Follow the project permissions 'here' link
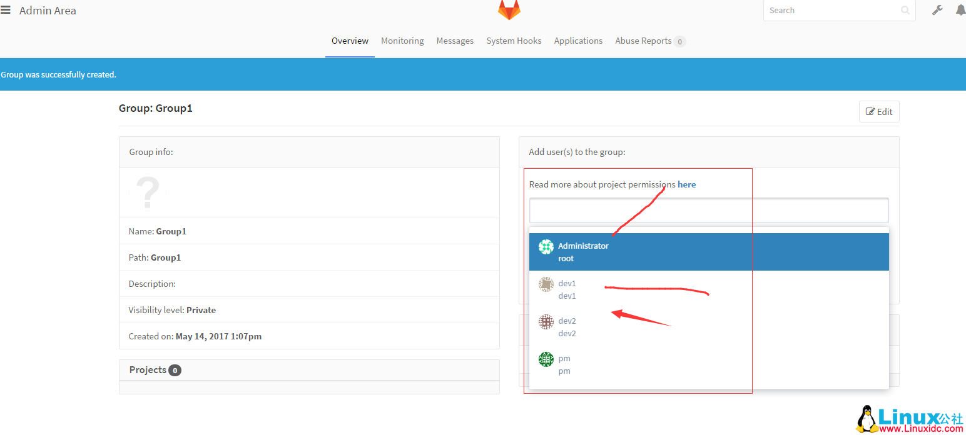Image resolution: width=966 pixels, height=435 pixels. click(687, 184)
